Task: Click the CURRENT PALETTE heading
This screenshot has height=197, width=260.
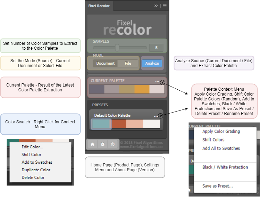Action: click(x=108, y=81)
